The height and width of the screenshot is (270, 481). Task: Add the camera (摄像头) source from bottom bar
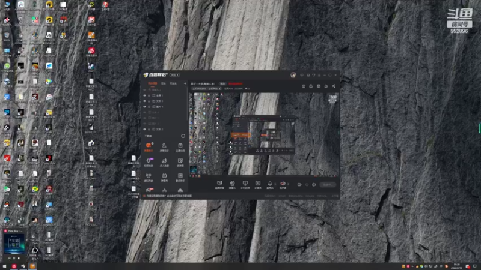pyautogui.click(x=232, y=185)
